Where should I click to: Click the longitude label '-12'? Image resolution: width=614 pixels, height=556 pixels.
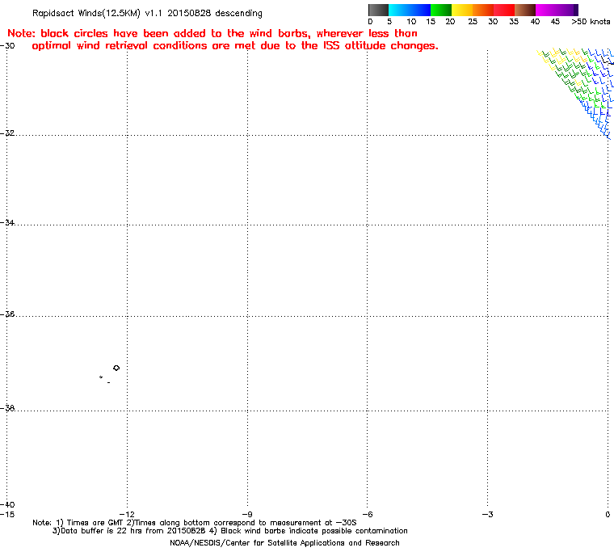pos(127,514)
